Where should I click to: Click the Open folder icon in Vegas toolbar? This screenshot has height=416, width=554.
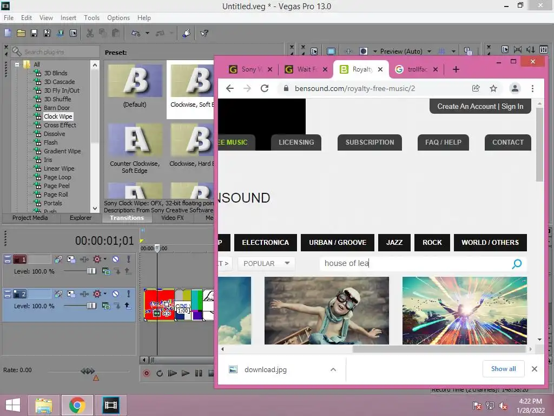coord(21,33)
